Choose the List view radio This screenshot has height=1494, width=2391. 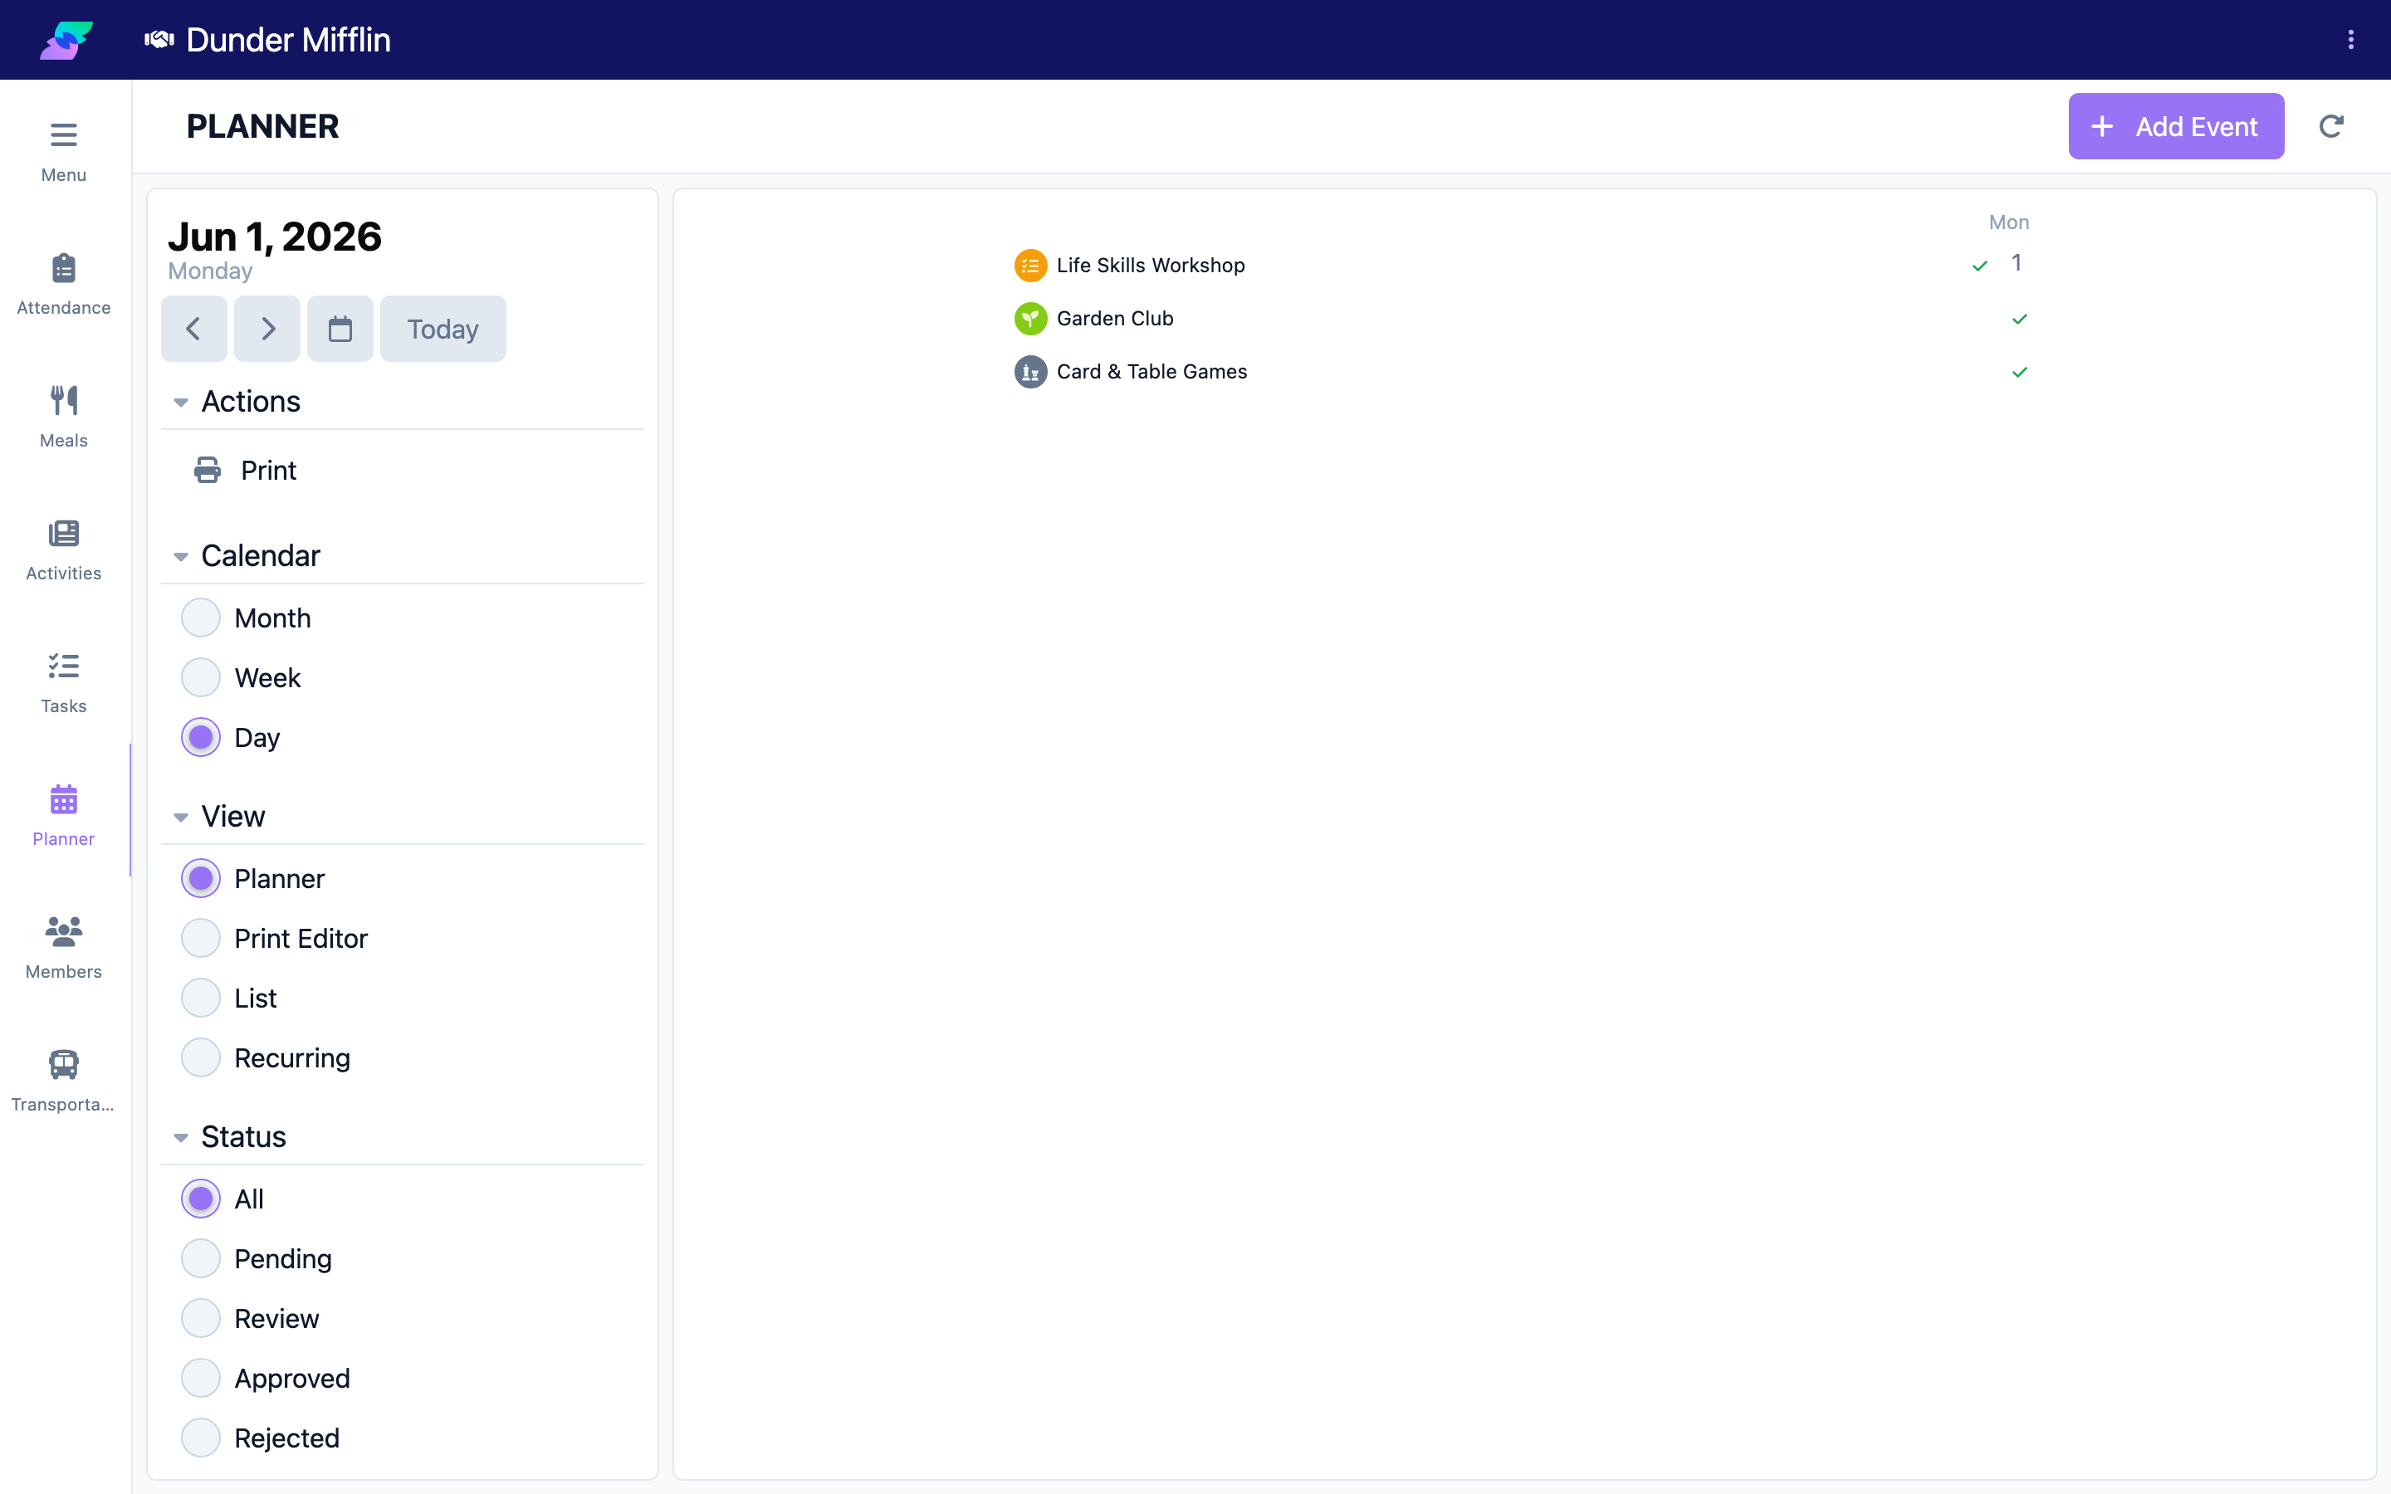[x=201, y=998]
